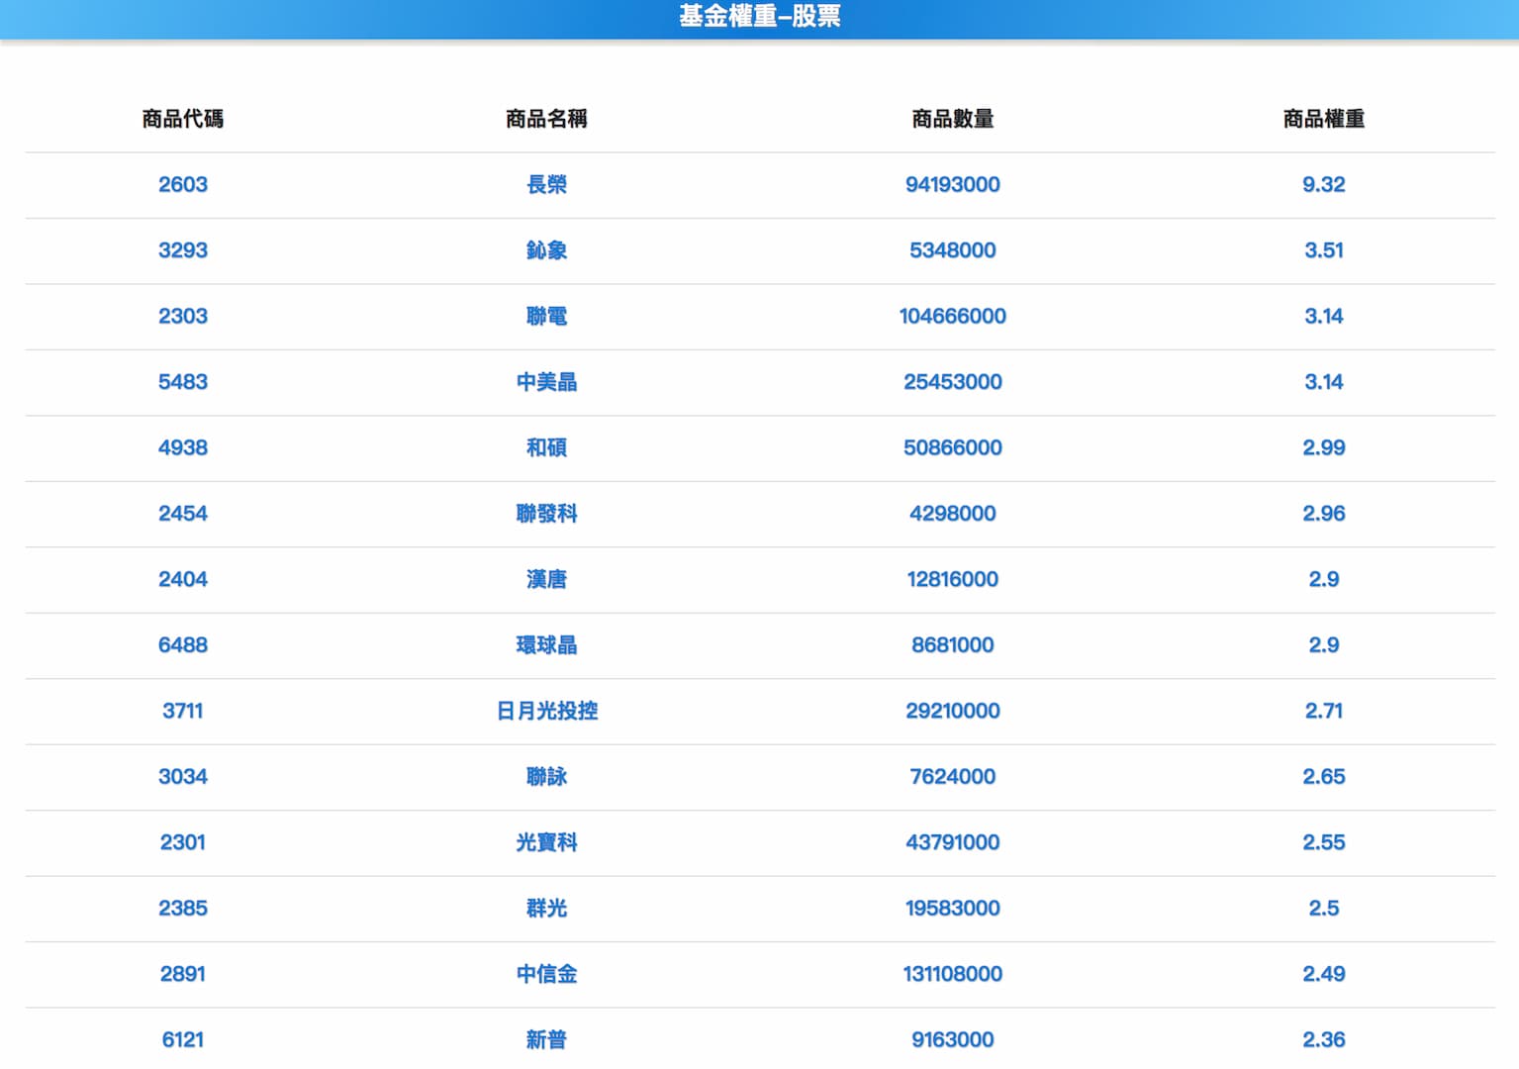Screen dimensions: 1519x1069
Task: Open the 聯詠 stock name
Action: (546, 777)
